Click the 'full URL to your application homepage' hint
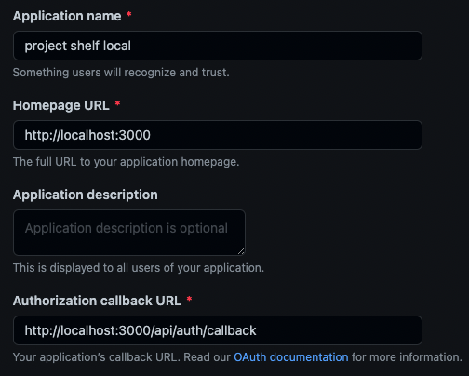The width and height of the screenshot is (469, 376). [x=127, y=162]
